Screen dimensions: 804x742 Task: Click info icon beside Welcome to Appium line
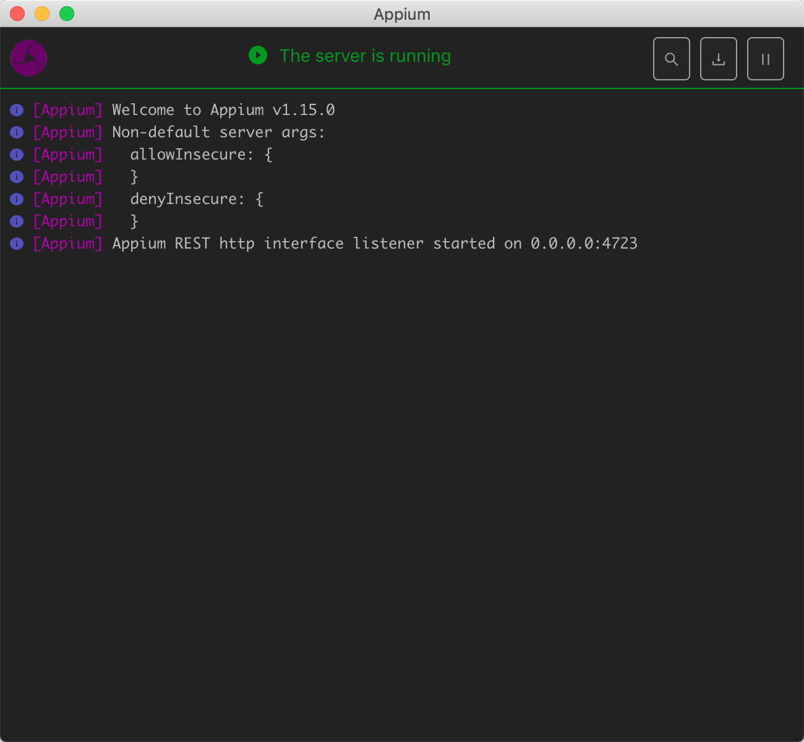(x=17, y=110)
